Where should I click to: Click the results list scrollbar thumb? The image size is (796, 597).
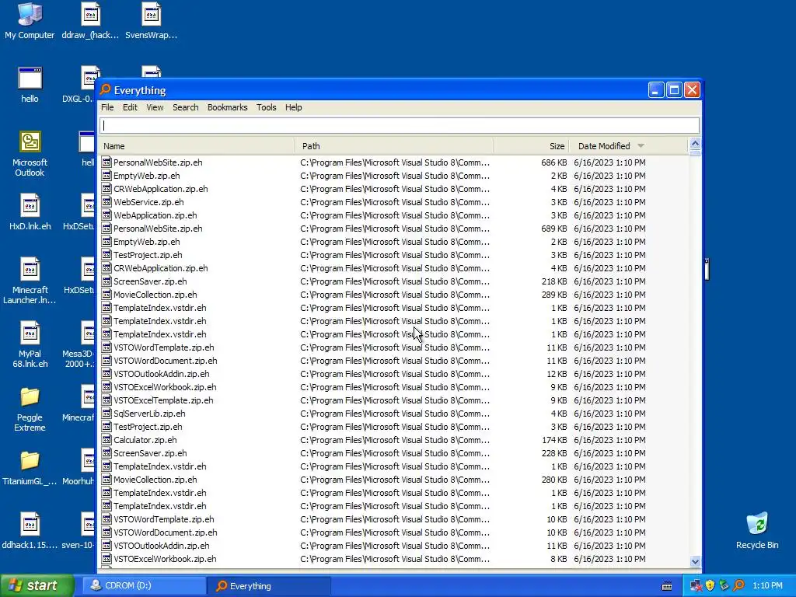695,153
